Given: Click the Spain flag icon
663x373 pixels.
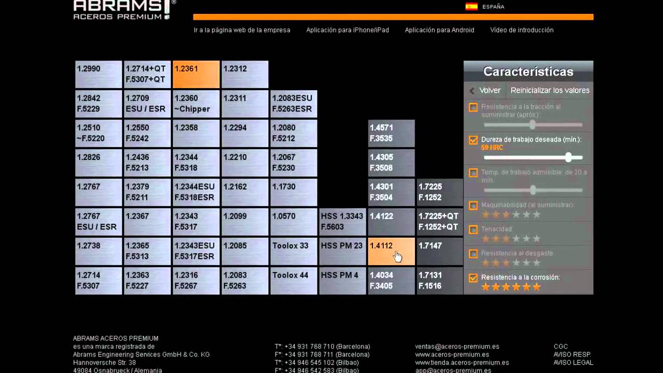Looking at the screenshot, I should [471, 7].
